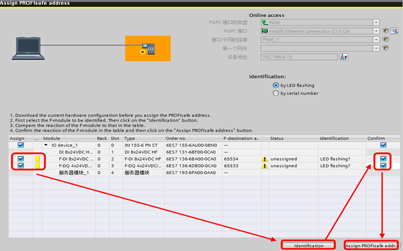The width and height of the screenshot is (403, 251).
Task: Click the Assign column header
Action: coord(17,138)
